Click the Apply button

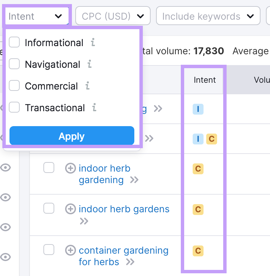pyautogui.click(x=71, y=136)
